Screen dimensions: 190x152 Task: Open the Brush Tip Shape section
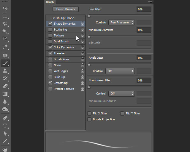pos(63,18)
